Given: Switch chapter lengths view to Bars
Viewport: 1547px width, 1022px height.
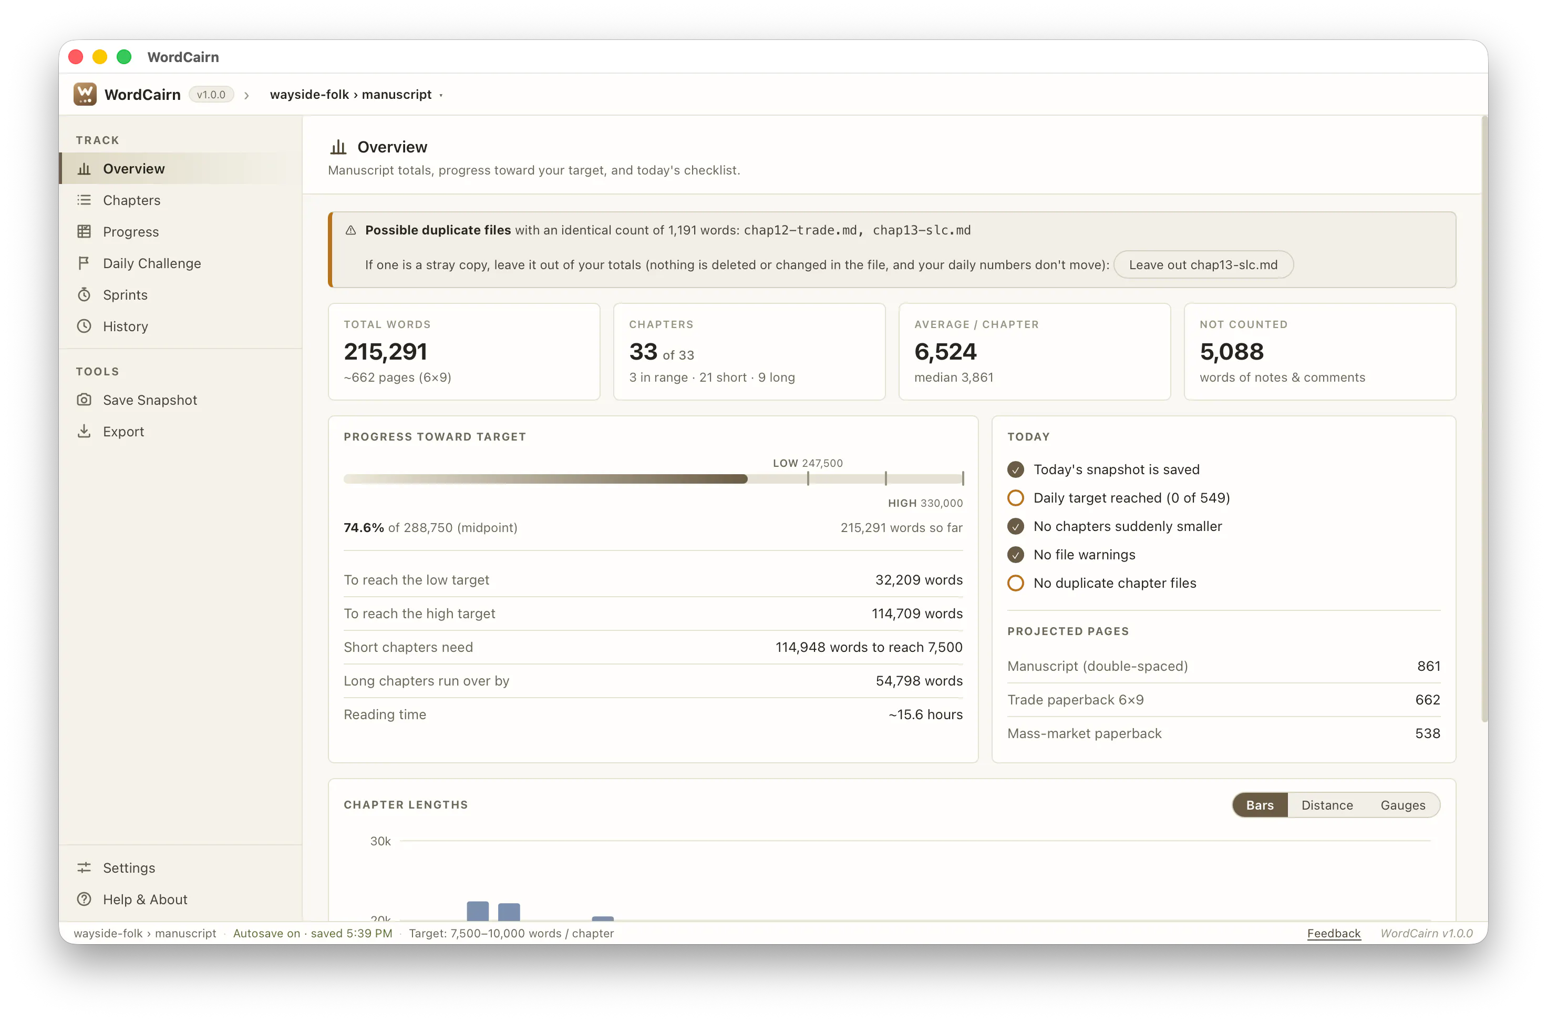Looking at the screenshot, I should (x=1259, y=805).
